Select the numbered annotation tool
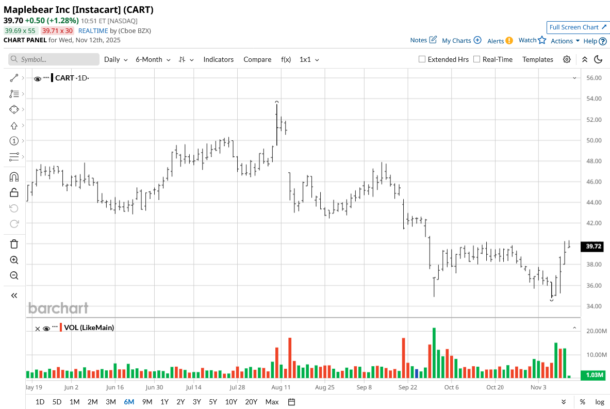The width and height of the screenshot is (610, 409). 14,141
